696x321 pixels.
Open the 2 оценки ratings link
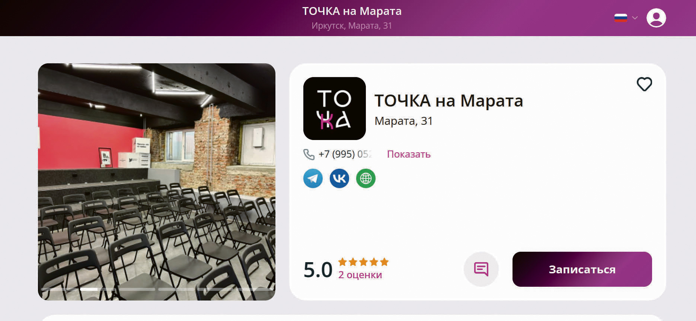(x=360, y=275)
